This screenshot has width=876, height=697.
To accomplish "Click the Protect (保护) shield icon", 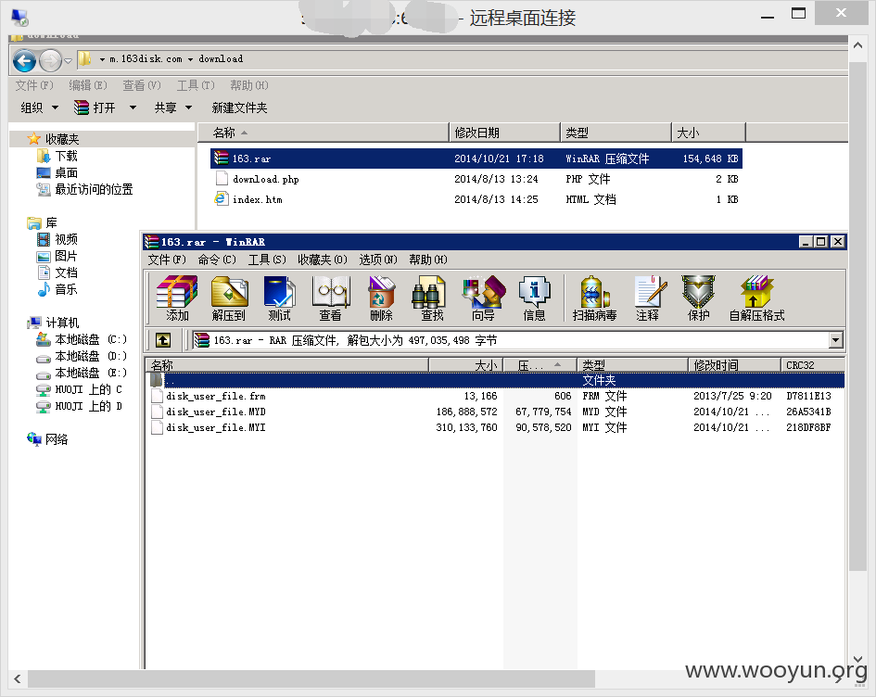I will [x=698, y=298].
